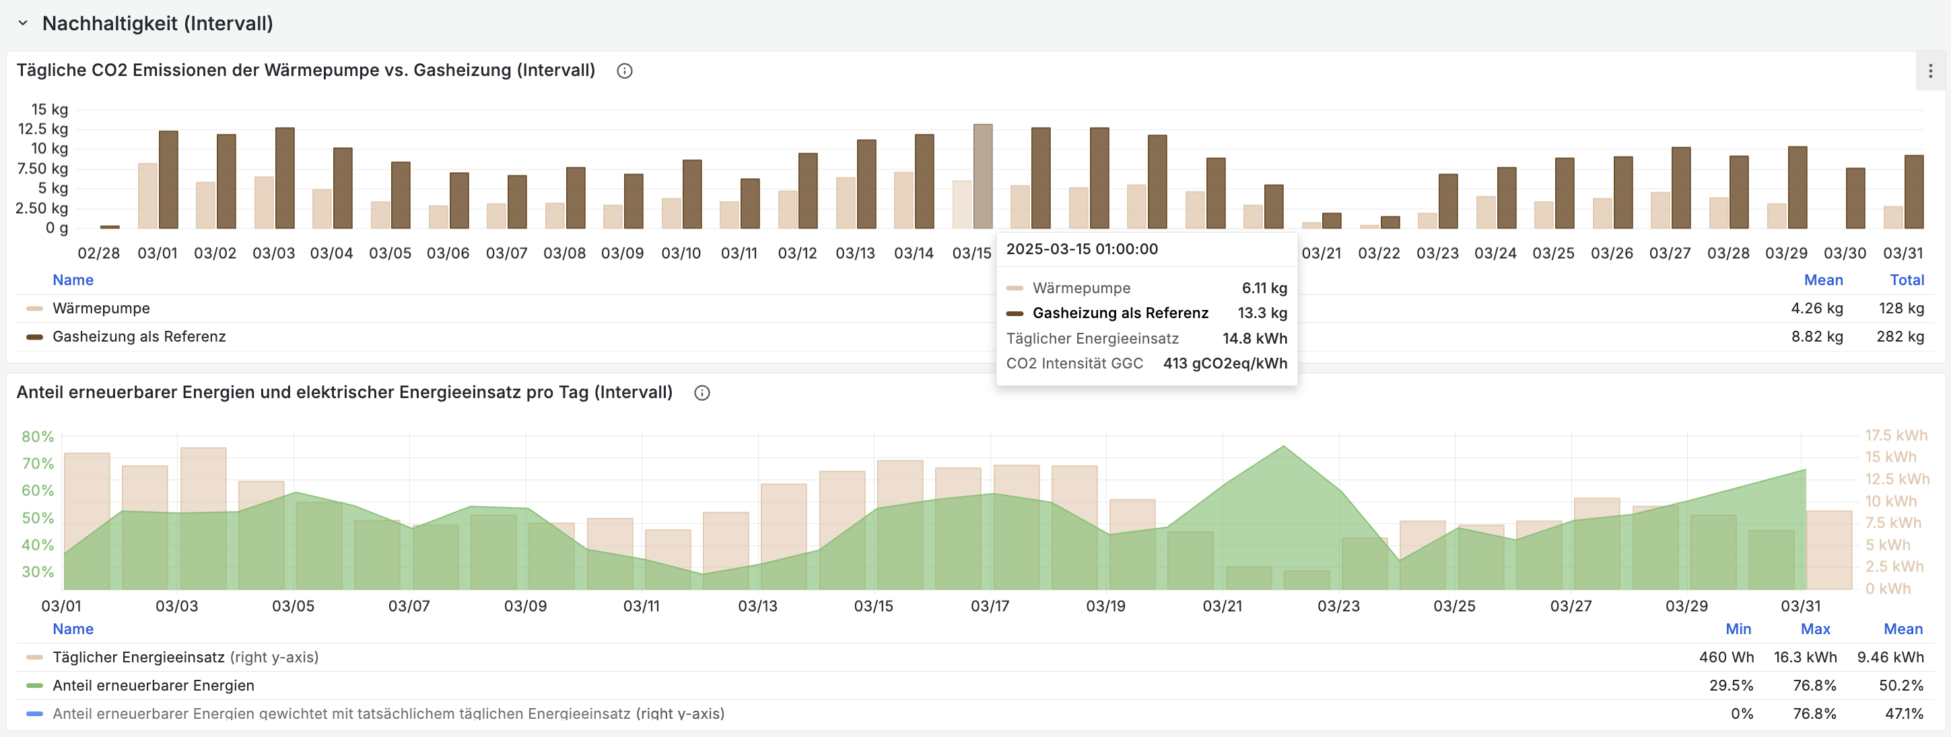Screen dimensions: 1951x737
Task: Sort lower legend by Mean column
Action: point(1902,629)
